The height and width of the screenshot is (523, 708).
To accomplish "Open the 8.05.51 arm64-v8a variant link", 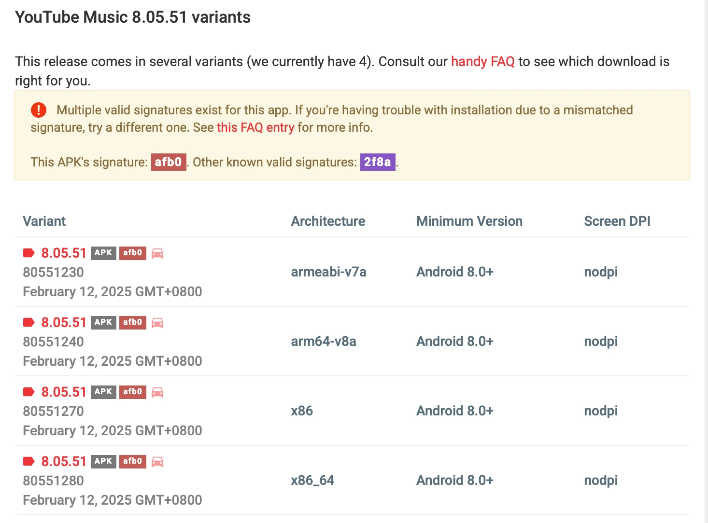I will click(63, 322).
